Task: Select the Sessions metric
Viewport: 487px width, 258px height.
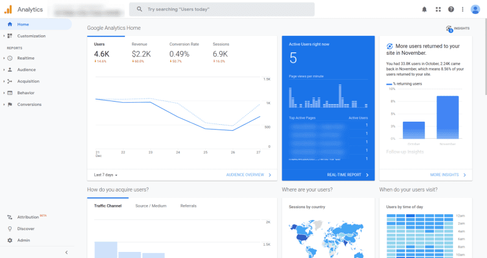Action: tap(221, 53)
